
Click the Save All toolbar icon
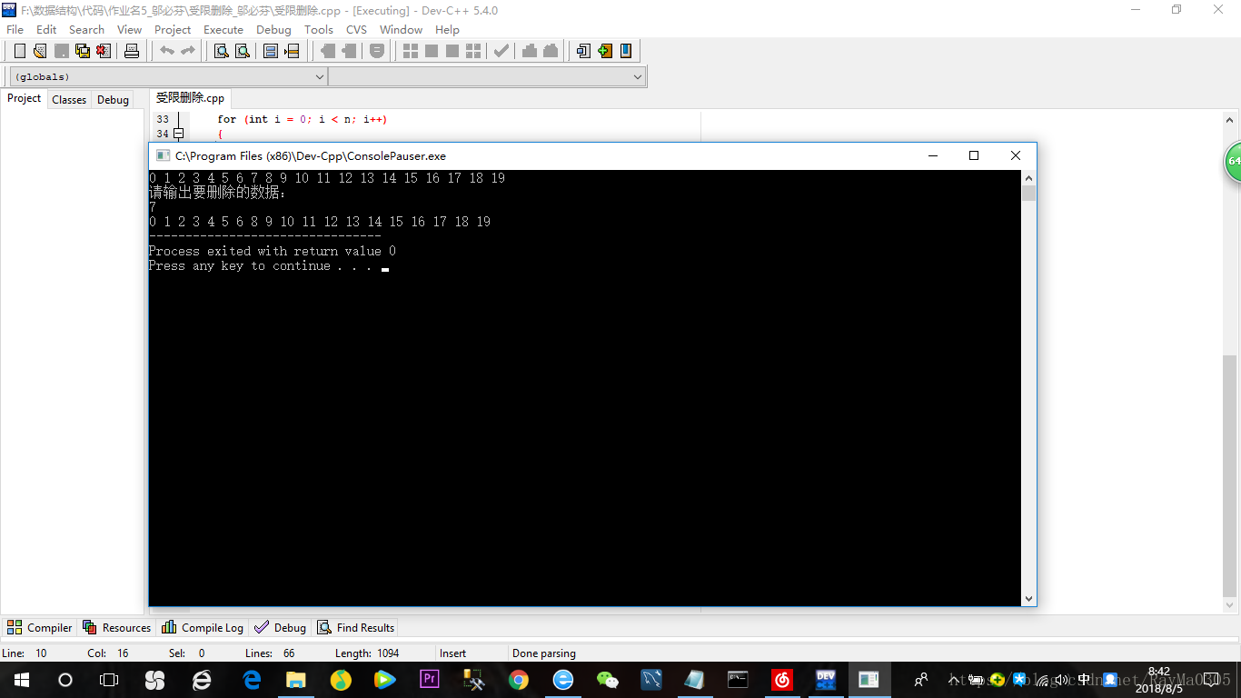(x=83, y=51)
